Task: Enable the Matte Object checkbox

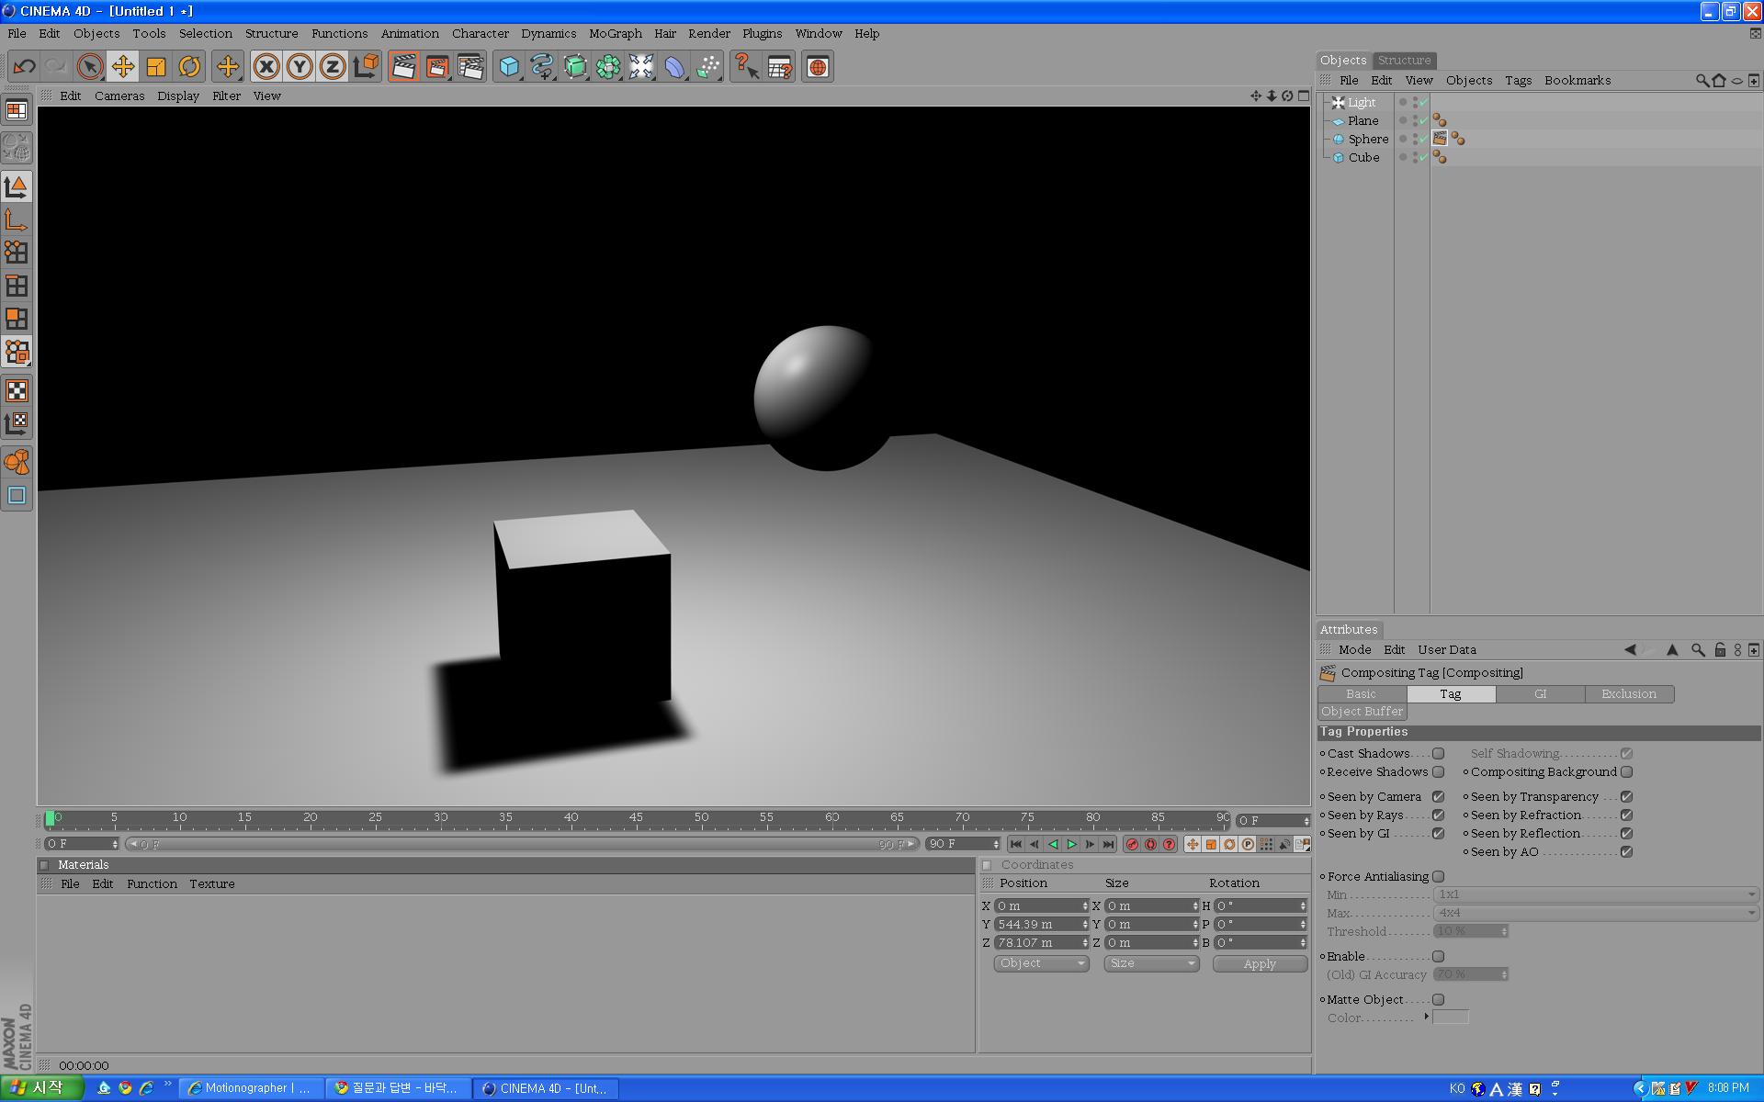Action: pos(1439,999)
